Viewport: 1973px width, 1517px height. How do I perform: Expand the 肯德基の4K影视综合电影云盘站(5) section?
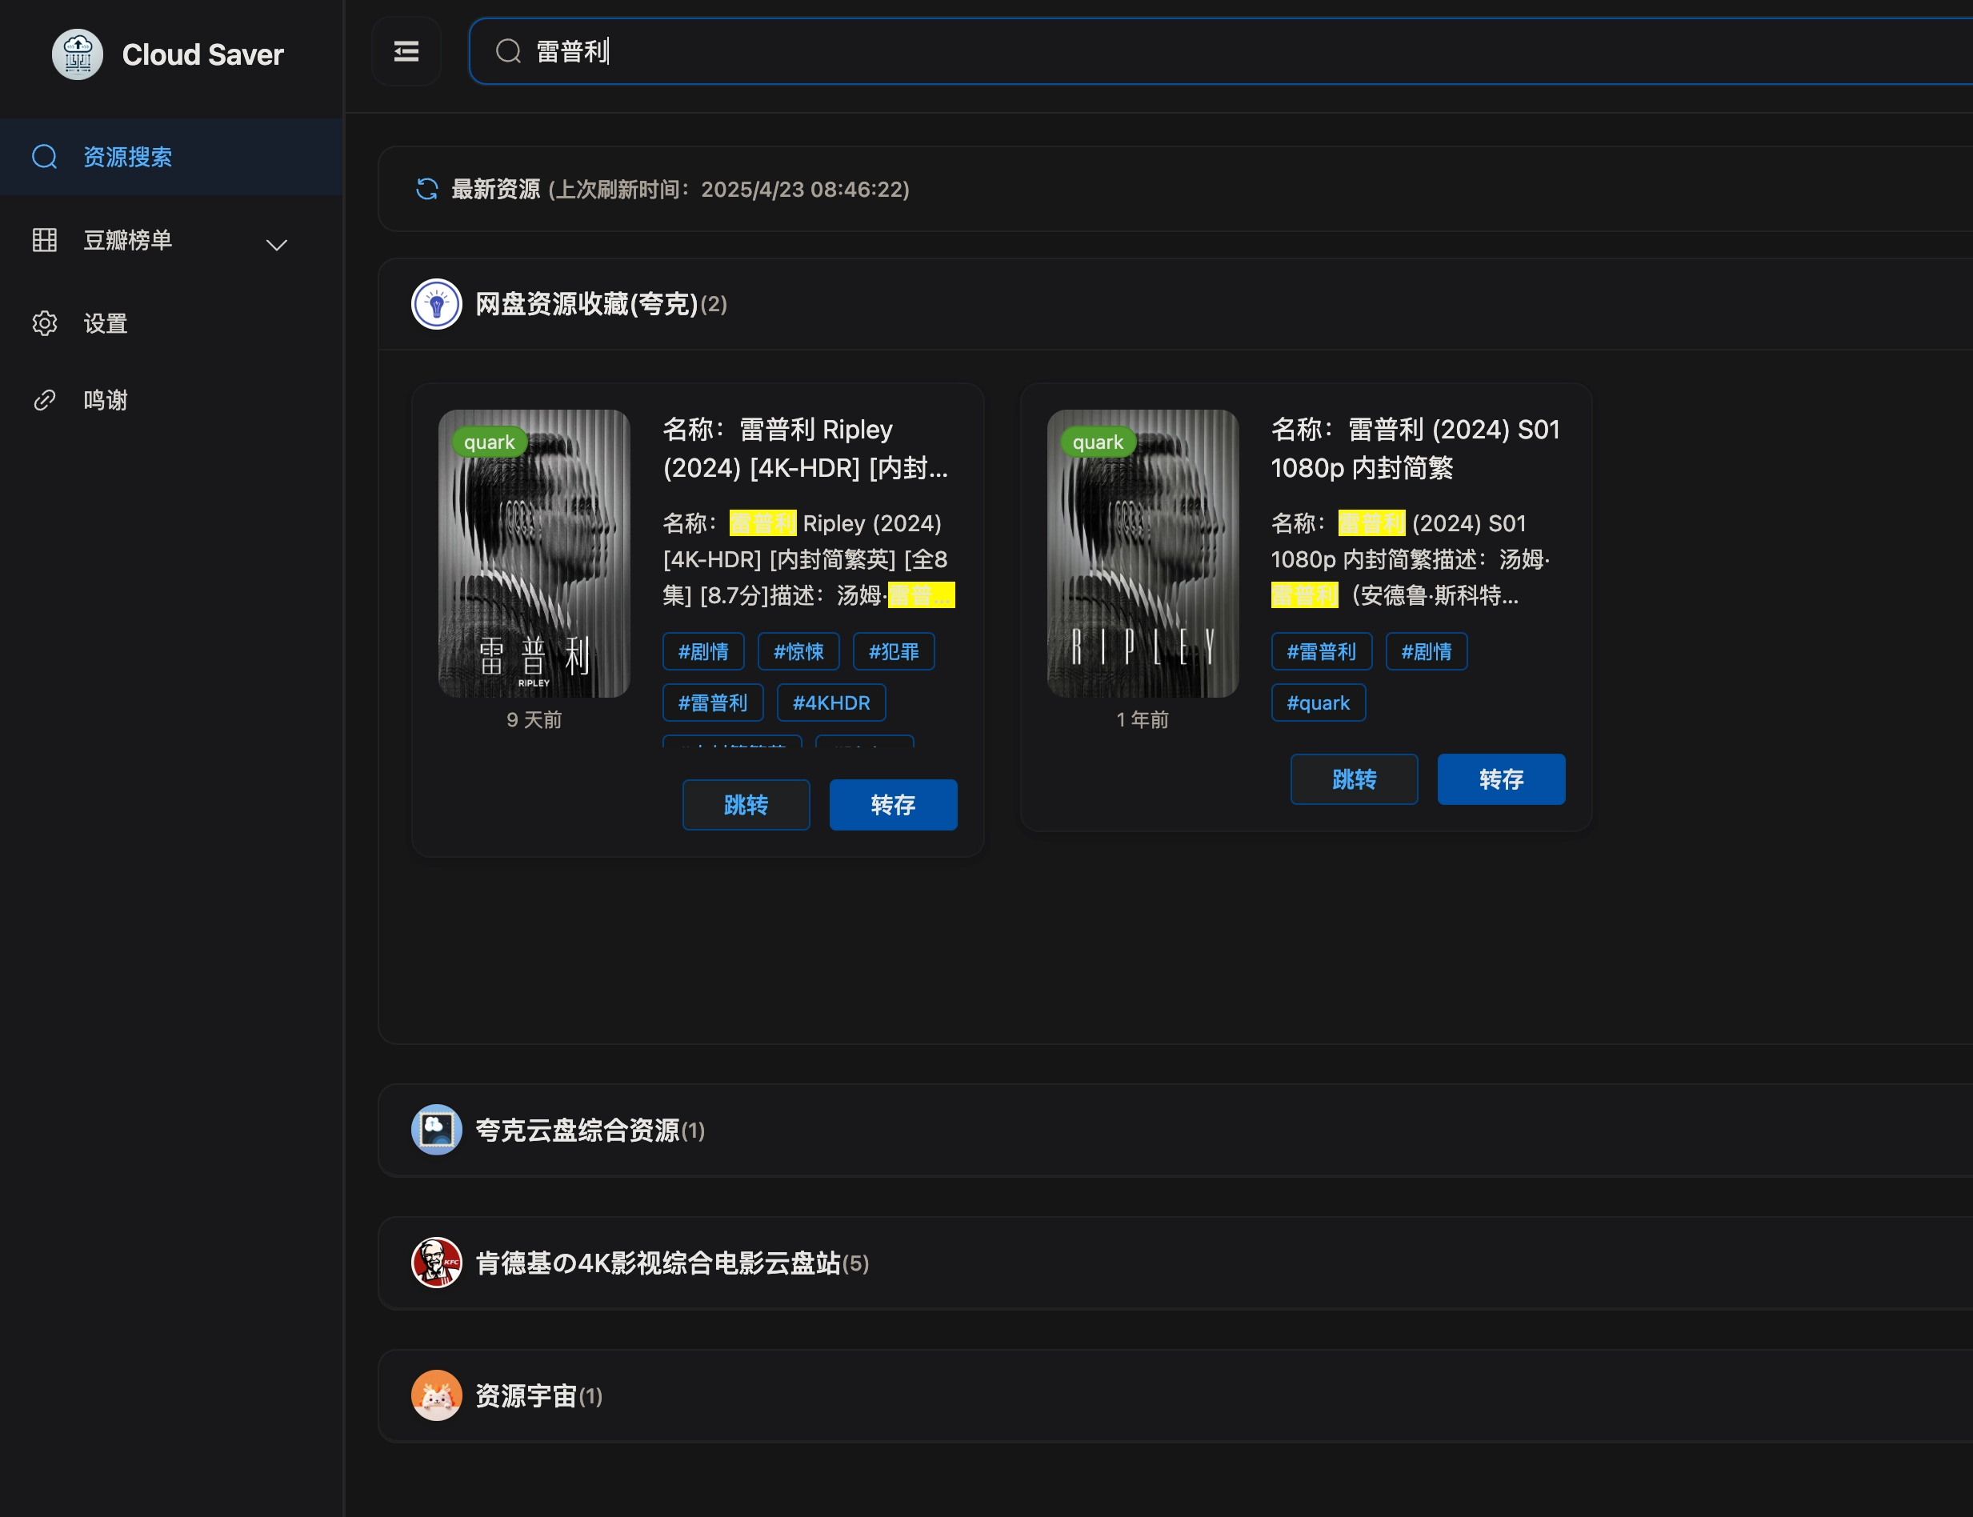1175,1263
